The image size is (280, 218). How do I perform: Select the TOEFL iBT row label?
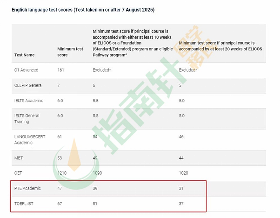coord(24,204)
